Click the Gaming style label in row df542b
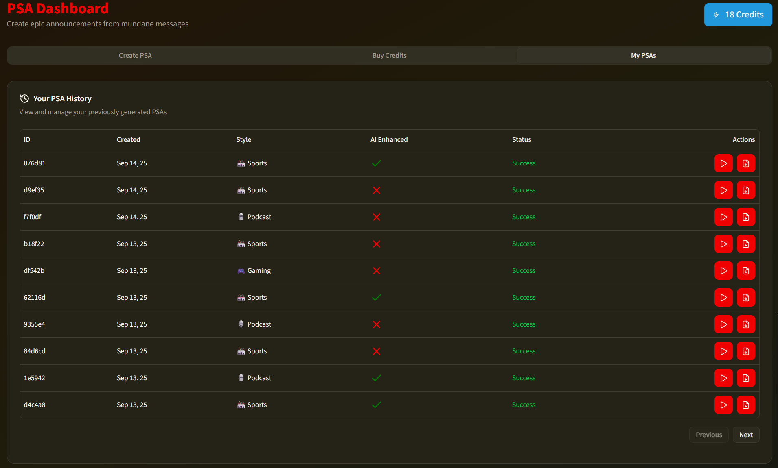This screenshot has height=468, width=778. click(259, 270)
